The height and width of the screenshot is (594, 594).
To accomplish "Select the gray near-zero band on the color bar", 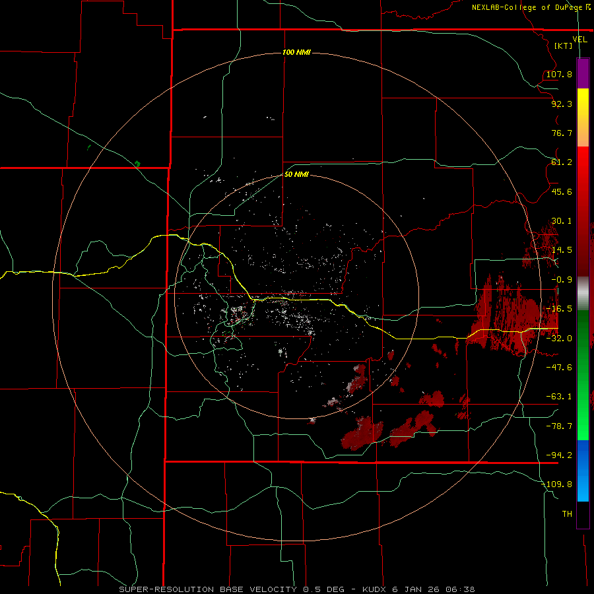I will [583, 294].
